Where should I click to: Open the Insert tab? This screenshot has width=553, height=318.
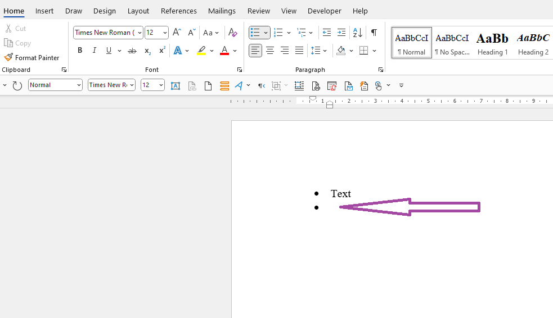point(44,11)
